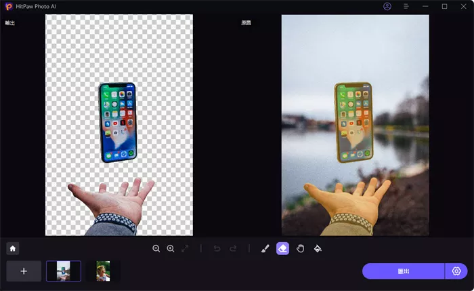Click the home icon button
This screenshot has width=474, height=291.
[12, 248]
